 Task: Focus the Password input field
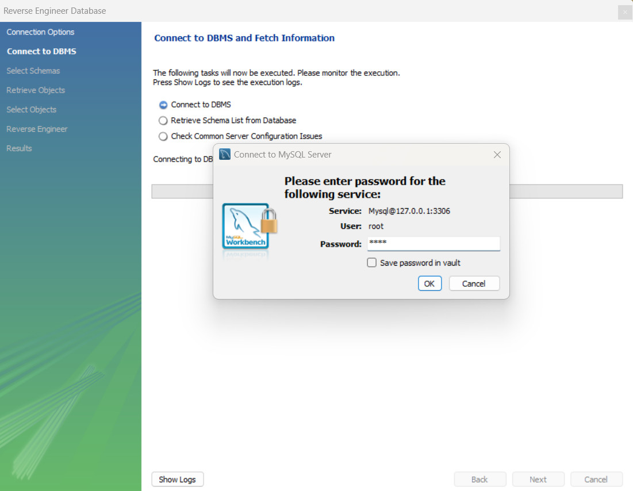point(433,243)
